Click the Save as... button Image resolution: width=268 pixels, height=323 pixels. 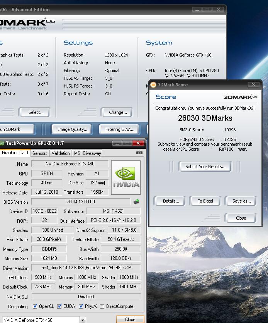(240, 201)
